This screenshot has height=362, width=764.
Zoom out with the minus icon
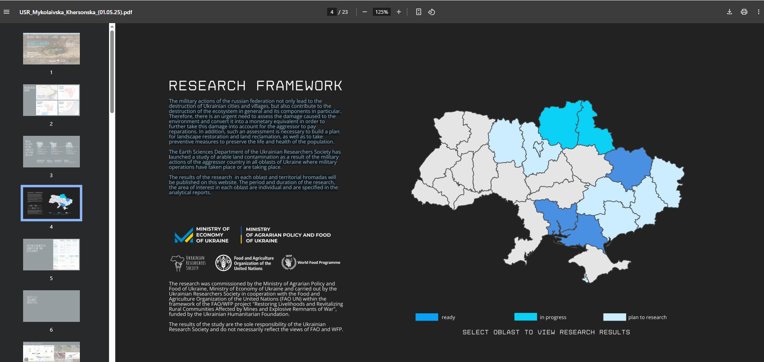pyautogui.click(x=365, y=12)
